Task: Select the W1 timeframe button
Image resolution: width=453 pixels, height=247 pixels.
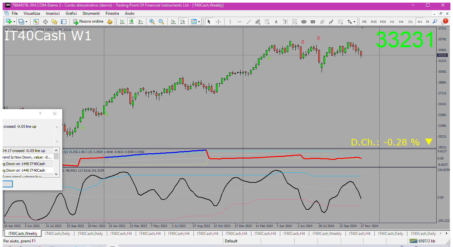Action: [420, 22]
